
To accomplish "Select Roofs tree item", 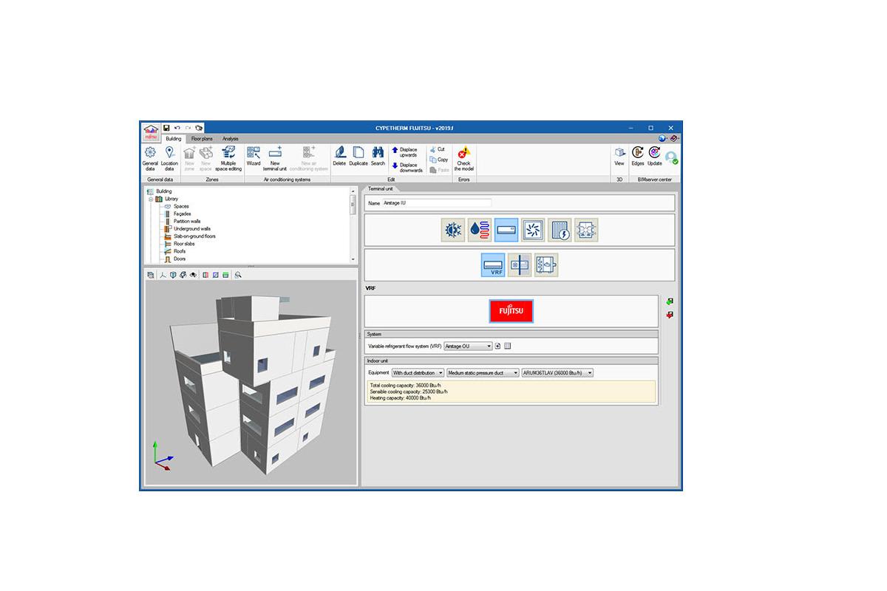I will [180, 251].
